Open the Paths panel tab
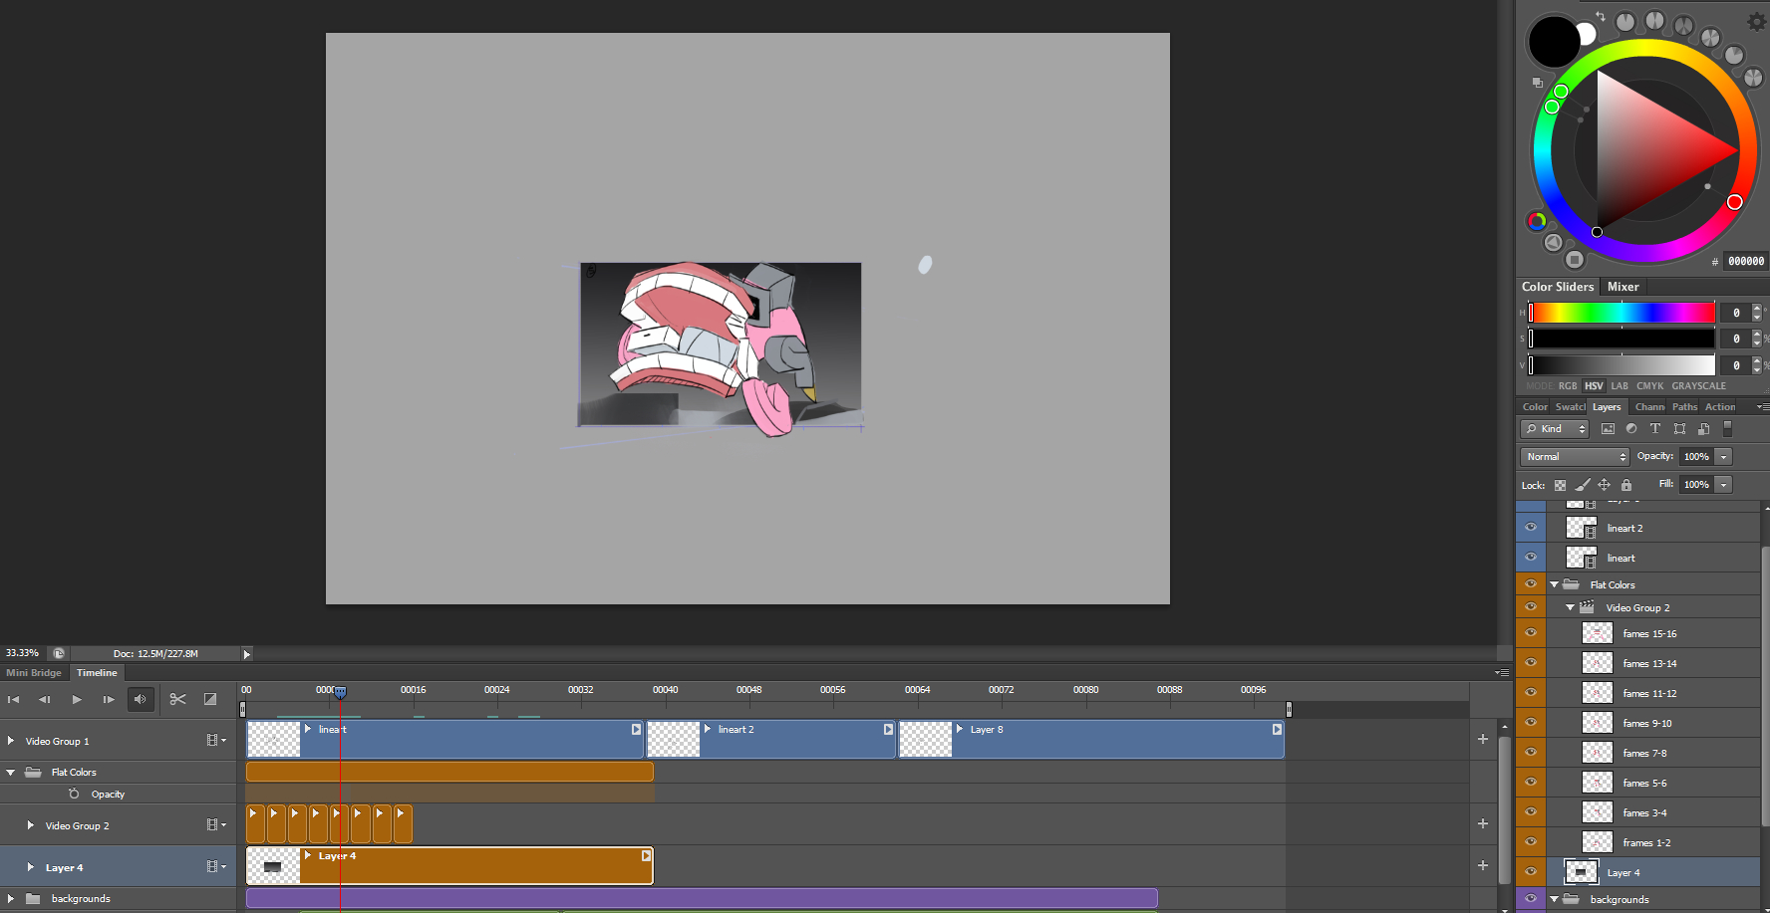 coord(1684,407)
